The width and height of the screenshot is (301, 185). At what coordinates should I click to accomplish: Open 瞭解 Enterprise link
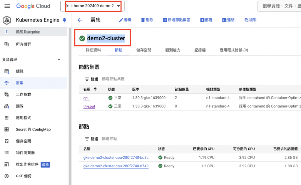pyautogui.click(x=28, y=32)
